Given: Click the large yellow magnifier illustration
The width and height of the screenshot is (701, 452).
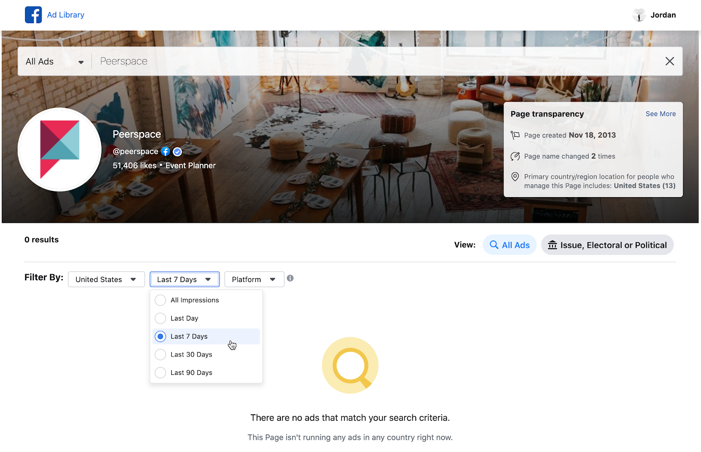Looking at the screenshot, I should click(350, 365).
